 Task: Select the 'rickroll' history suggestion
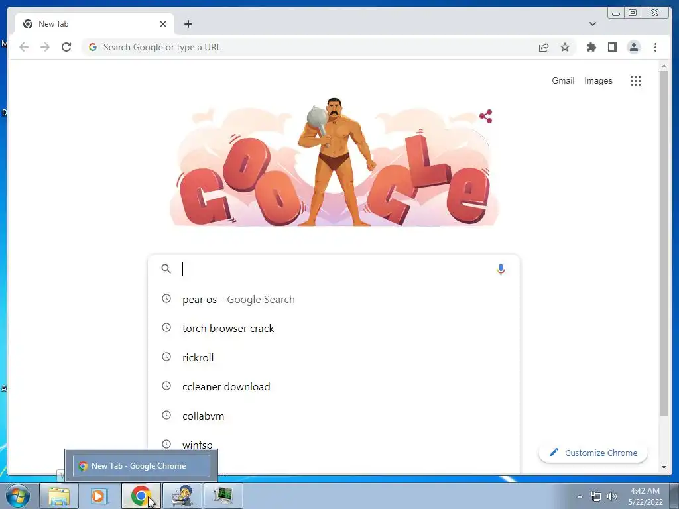(x=334, y=357)
